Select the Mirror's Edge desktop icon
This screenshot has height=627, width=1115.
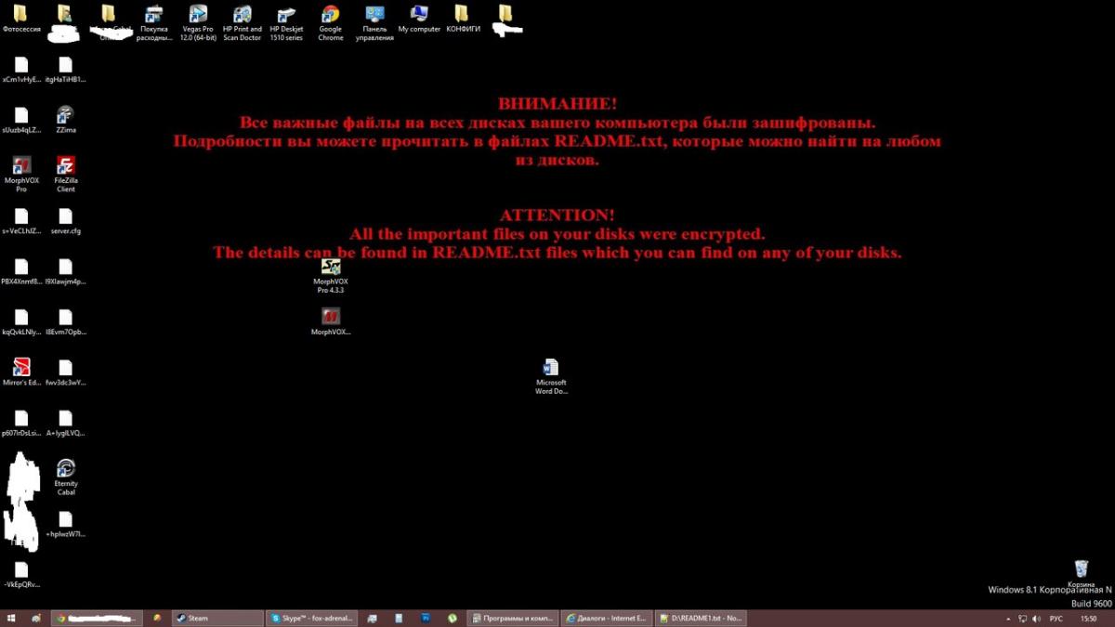click(21, 368)
